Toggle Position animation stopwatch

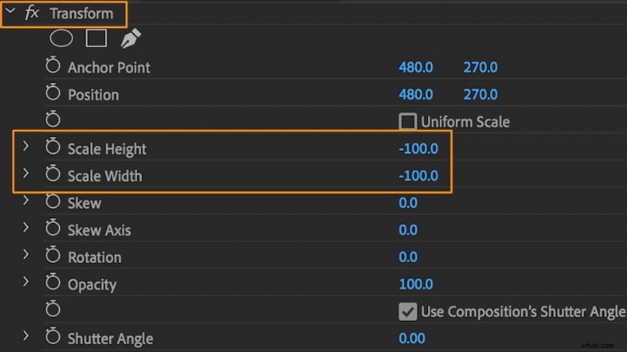(53, 92)
